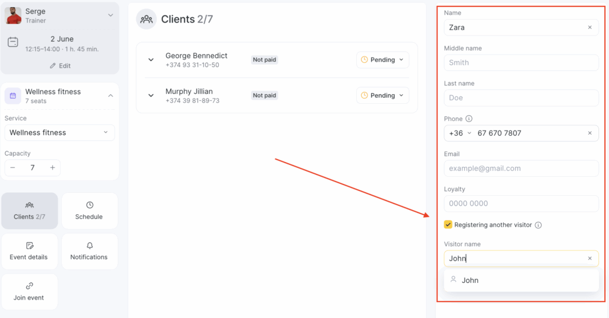Click the Clients group icon in header

coord(146,19)
